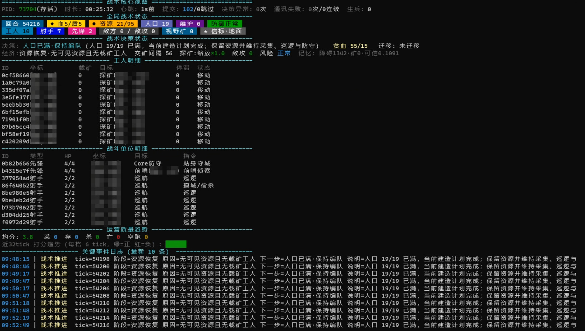Viewport: 585px width, 331px height.
Task: Click the 战斗单位明细 section header
Action: click(127, 149)
